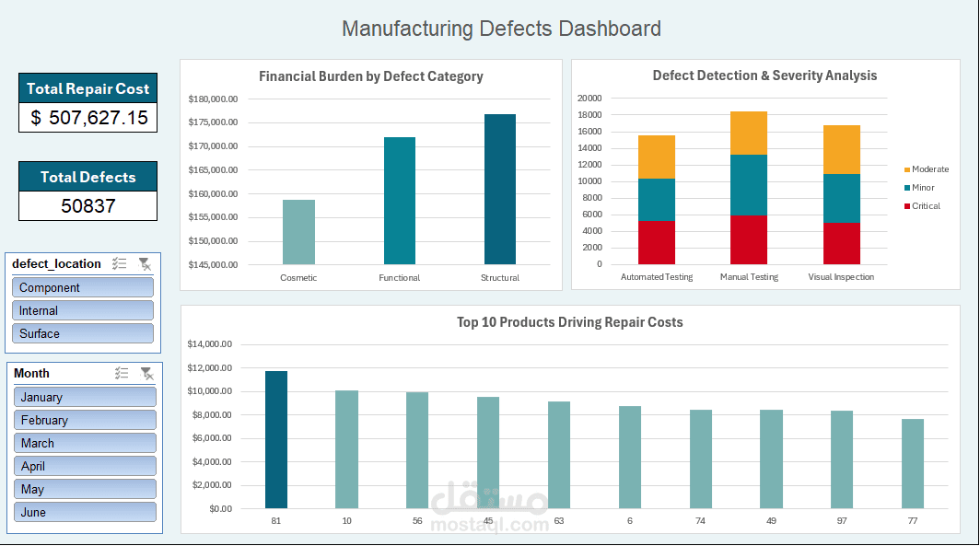Select the Structural bar in chart

(500, 190)
